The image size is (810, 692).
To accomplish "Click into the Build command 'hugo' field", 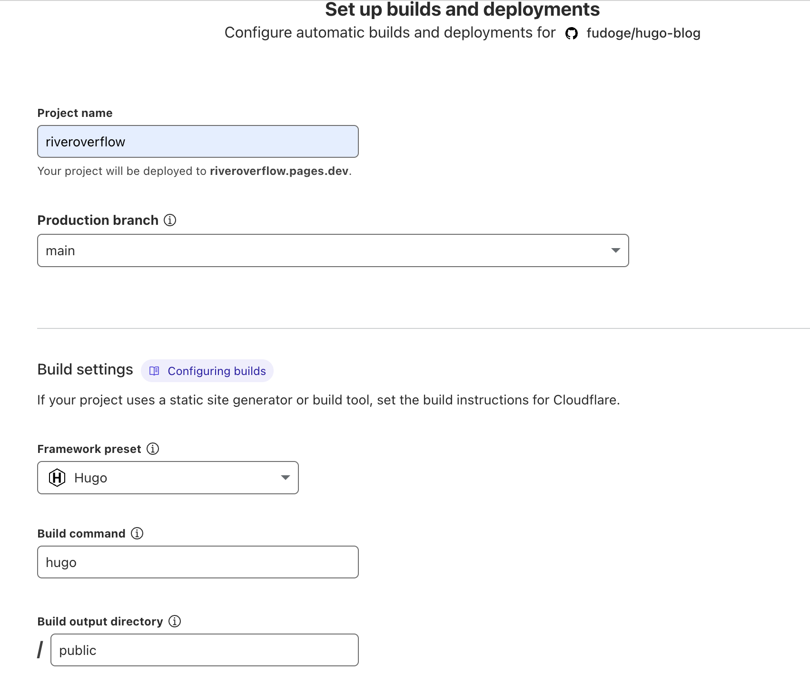I will pos(198,562).
